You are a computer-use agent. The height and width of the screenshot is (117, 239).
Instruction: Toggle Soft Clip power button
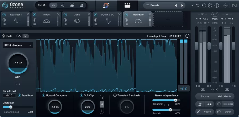pos(82,95)
